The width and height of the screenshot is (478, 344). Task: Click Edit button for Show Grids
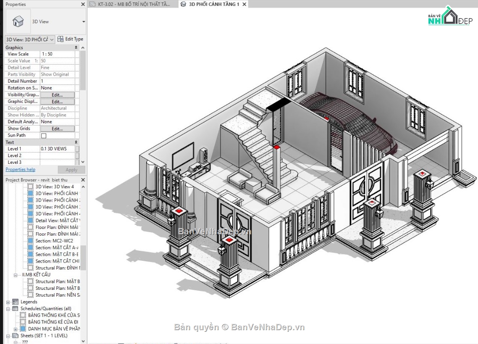pyautogui.click(x=57, y=129)
